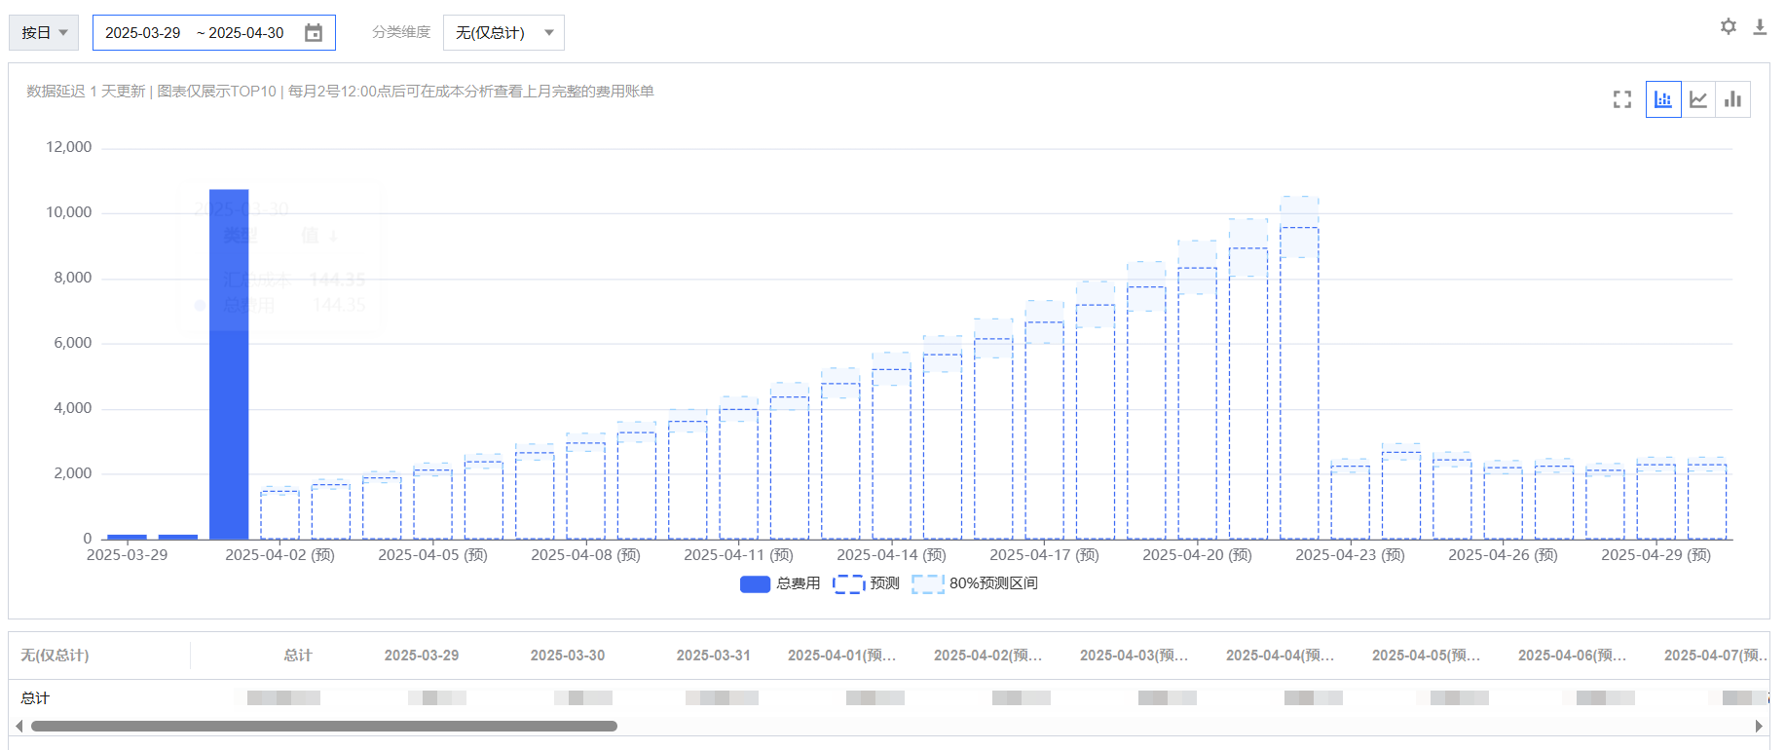Select the 2025-03-29 column header

point(421,656)
